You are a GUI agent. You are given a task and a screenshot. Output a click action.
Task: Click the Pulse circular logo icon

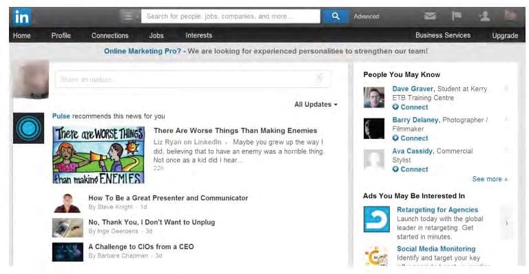click(x=29, y=128)
